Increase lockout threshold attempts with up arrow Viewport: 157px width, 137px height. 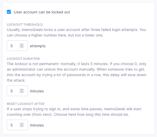(22, 45)
